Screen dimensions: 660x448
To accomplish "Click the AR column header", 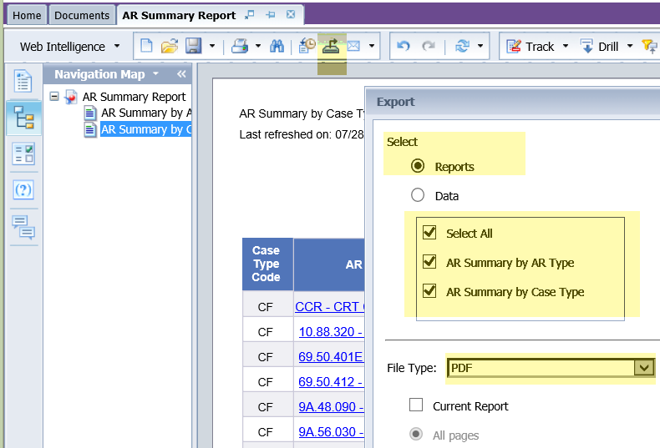I will [329, 264].
